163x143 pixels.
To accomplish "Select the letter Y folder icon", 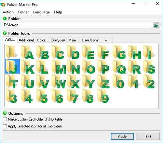I will (x=89, y=81).
